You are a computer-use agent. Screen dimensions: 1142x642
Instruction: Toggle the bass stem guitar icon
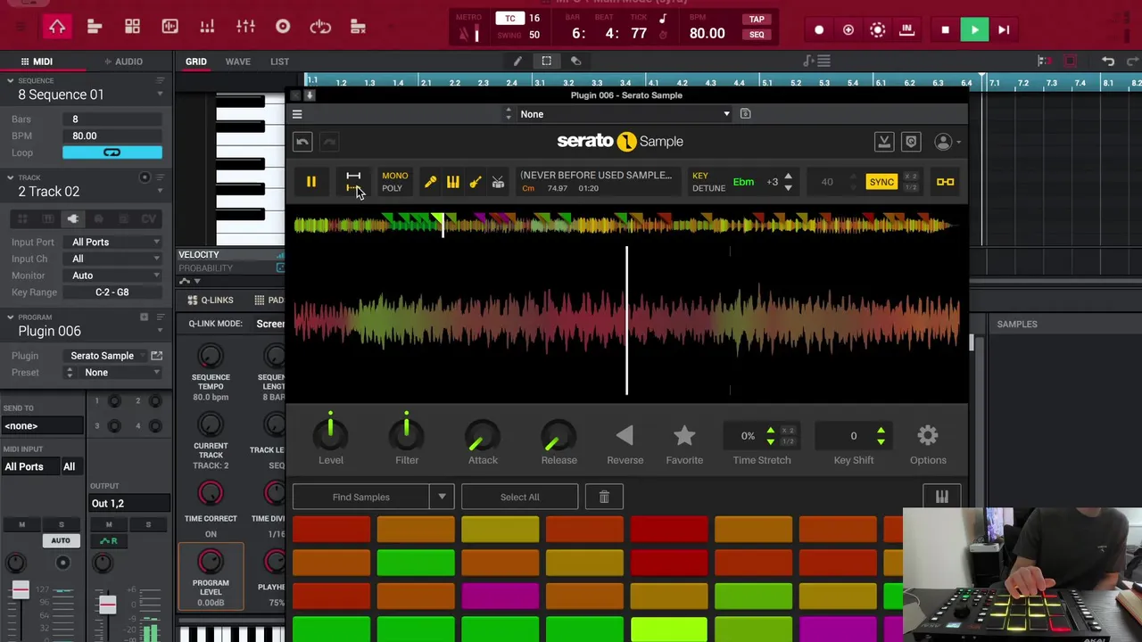[x=476, y=182]
